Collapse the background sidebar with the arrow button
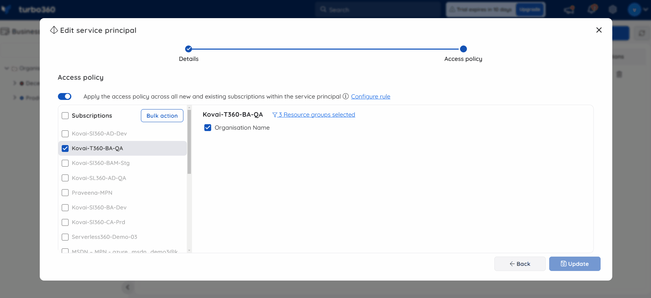This screenshot has width=651, height=298. pyautogui.click(x=128, y=287)
